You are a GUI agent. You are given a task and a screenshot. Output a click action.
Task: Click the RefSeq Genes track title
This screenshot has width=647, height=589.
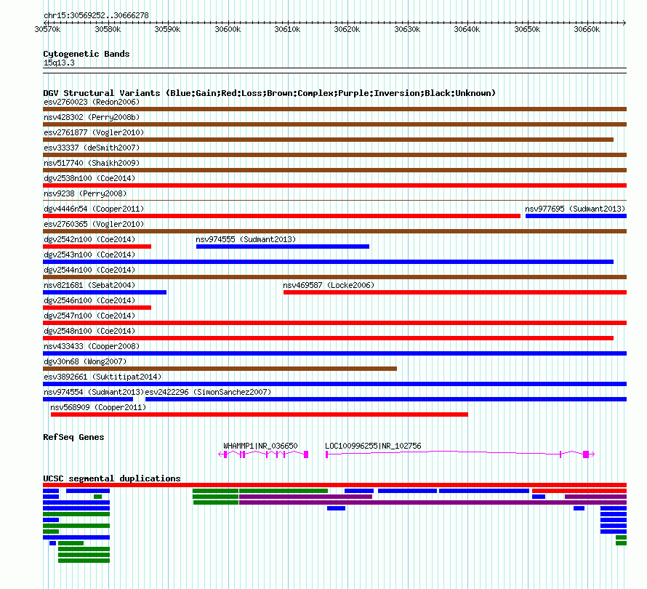[x=73, y=437]
